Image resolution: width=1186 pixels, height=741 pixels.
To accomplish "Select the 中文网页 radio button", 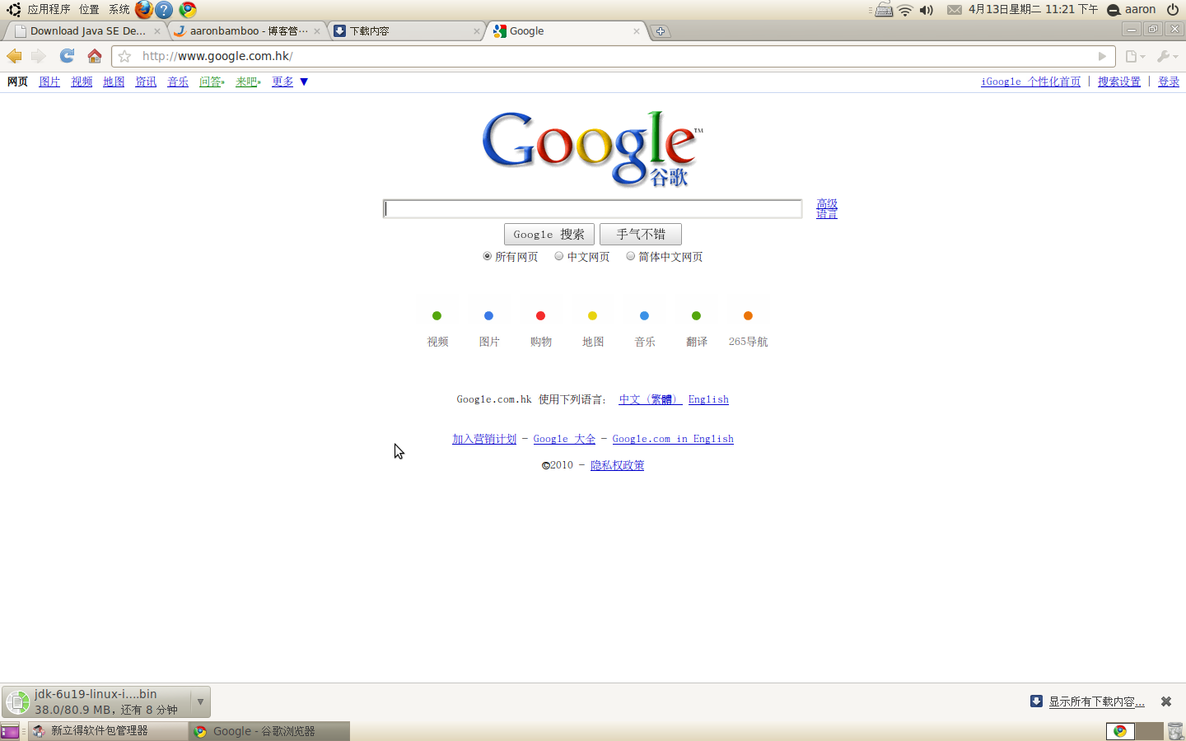I will (558, 256).
